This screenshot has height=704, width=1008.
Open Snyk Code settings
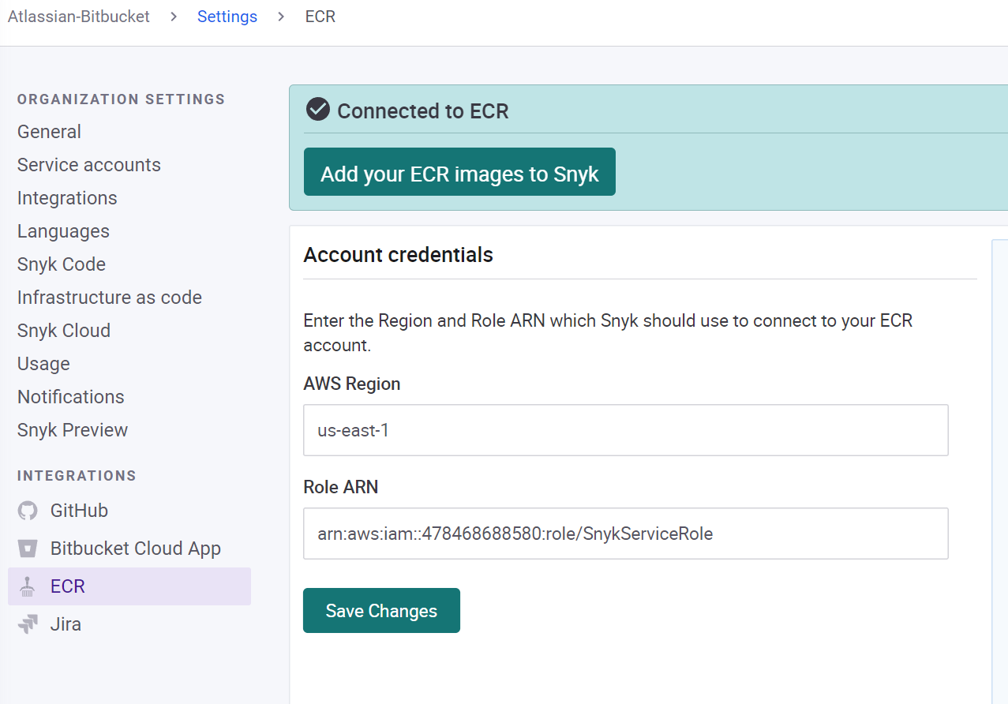click(x=62, y=264)
